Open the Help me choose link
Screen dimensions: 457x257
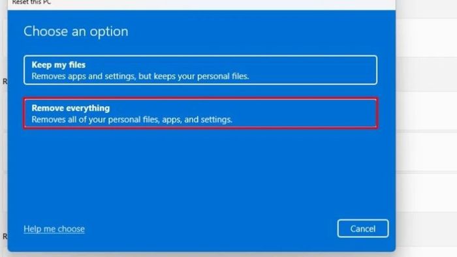[54, 229]
